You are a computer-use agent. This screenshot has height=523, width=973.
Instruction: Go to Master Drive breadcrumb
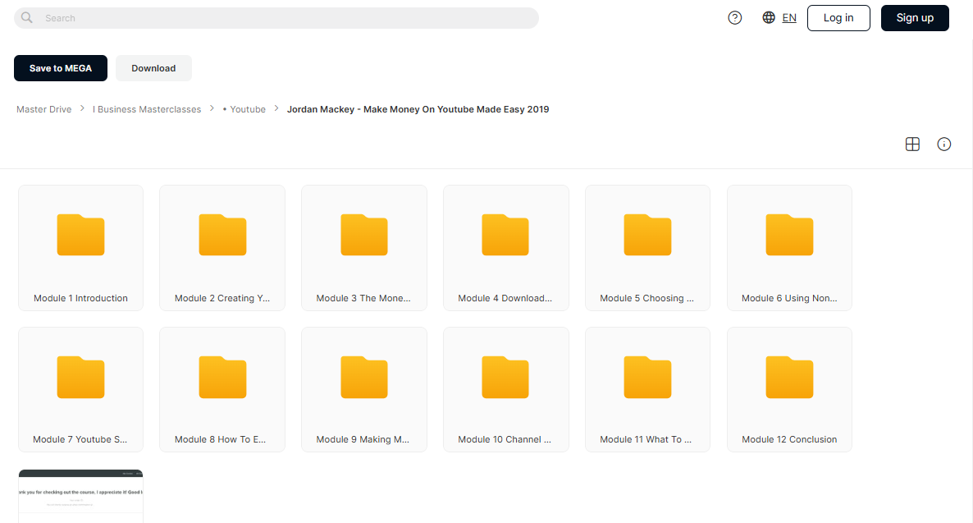tap(44, 109)
